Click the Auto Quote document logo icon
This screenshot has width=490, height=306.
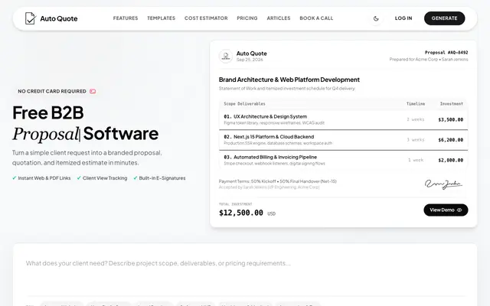pos(31,18)
